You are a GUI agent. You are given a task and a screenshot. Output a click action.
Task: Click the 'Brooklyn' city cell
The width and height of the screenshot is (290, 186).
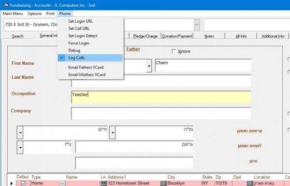(x=184, y=183)
